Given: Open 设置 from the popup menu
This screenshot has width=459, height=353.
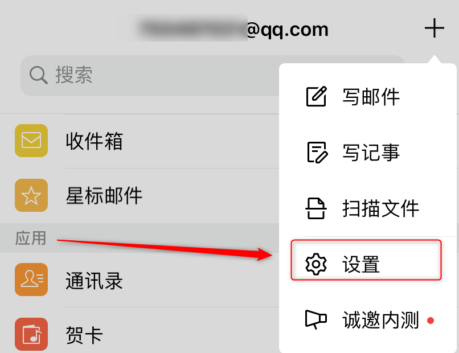Looking at the screenshot, I should coord(366,260).
